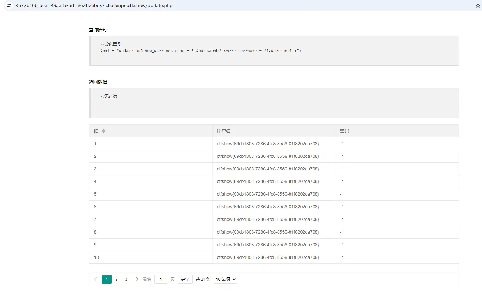482x291 pixels.
Task: Open the 10 条/页 page size dropdown
Action: 225,279
